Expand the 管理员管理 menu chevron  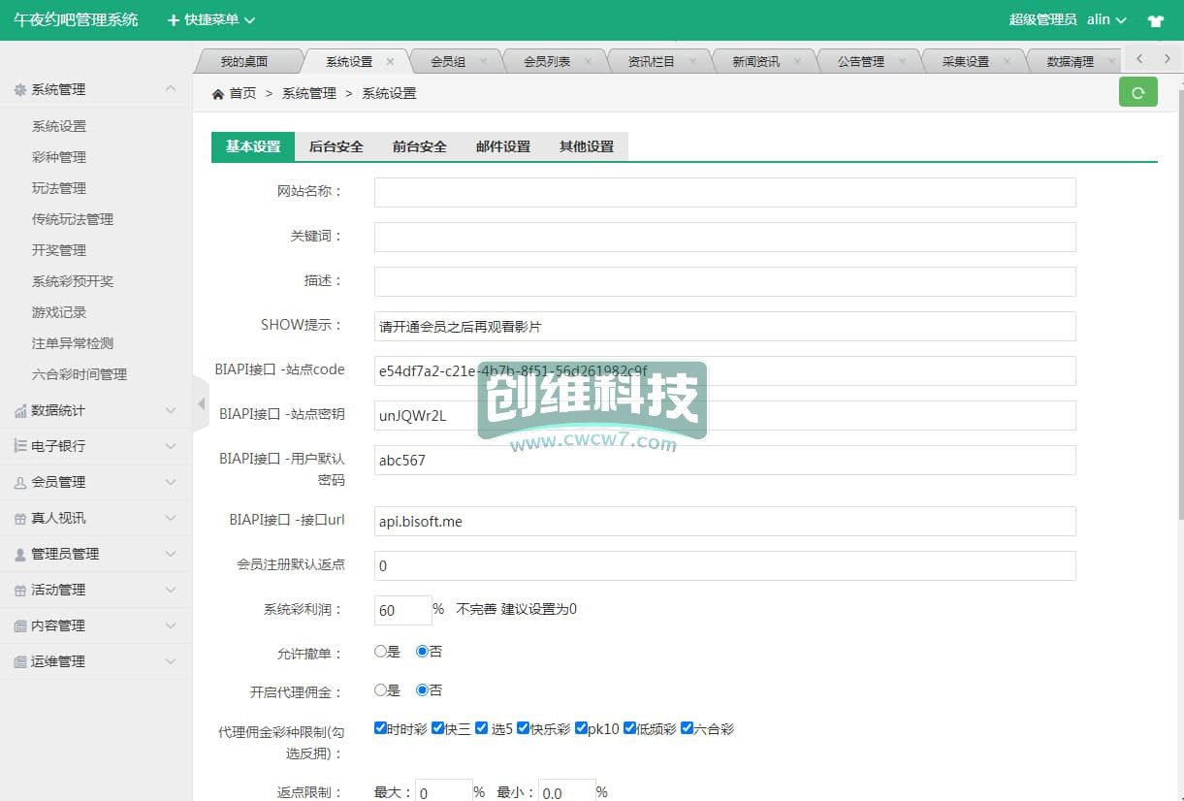[x=171, y=554]
